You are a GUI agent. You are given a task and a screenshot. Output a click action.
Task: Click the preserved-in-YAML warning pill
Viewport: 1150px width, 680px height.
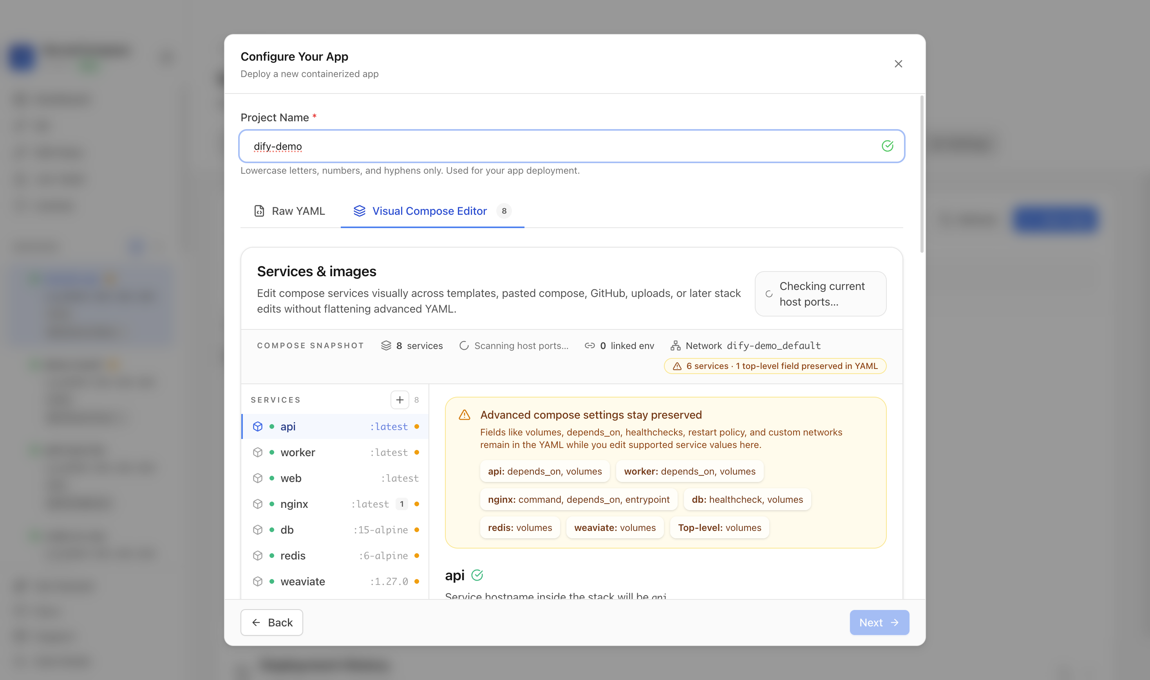tap(775, 366)
